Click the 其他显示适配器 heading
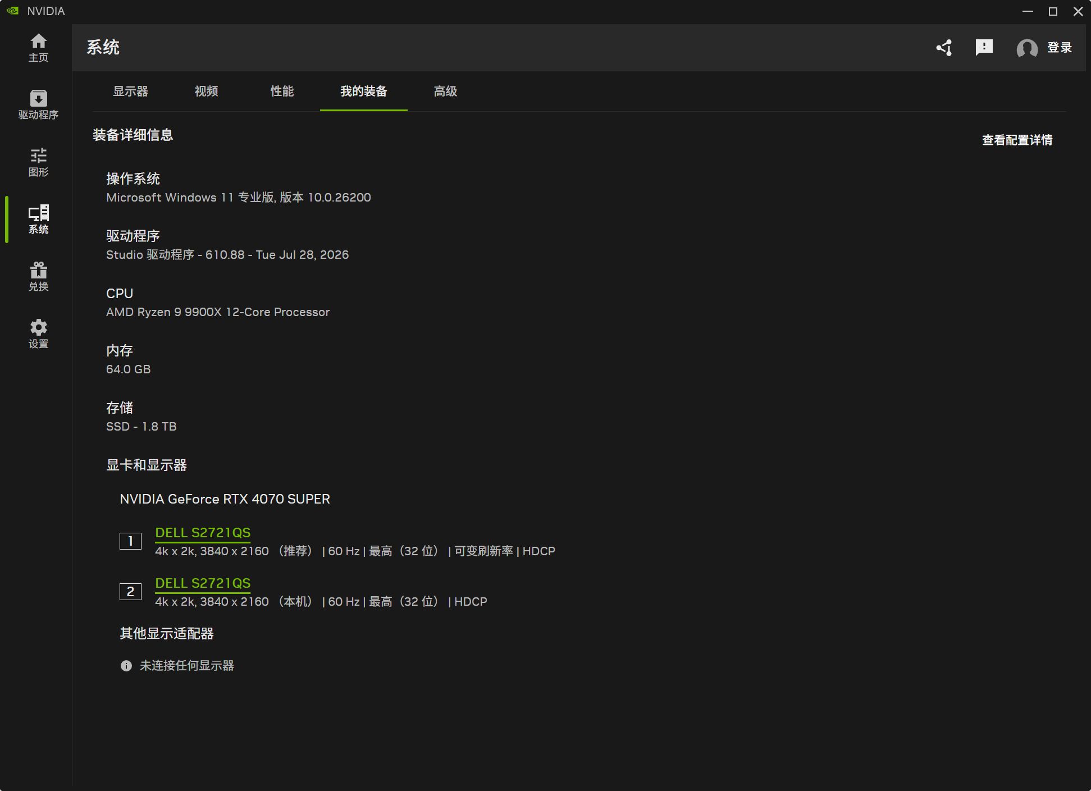 (167, 634)
